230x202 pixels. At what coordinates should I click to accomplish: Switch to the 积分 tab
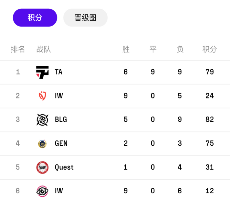(35, 17)
